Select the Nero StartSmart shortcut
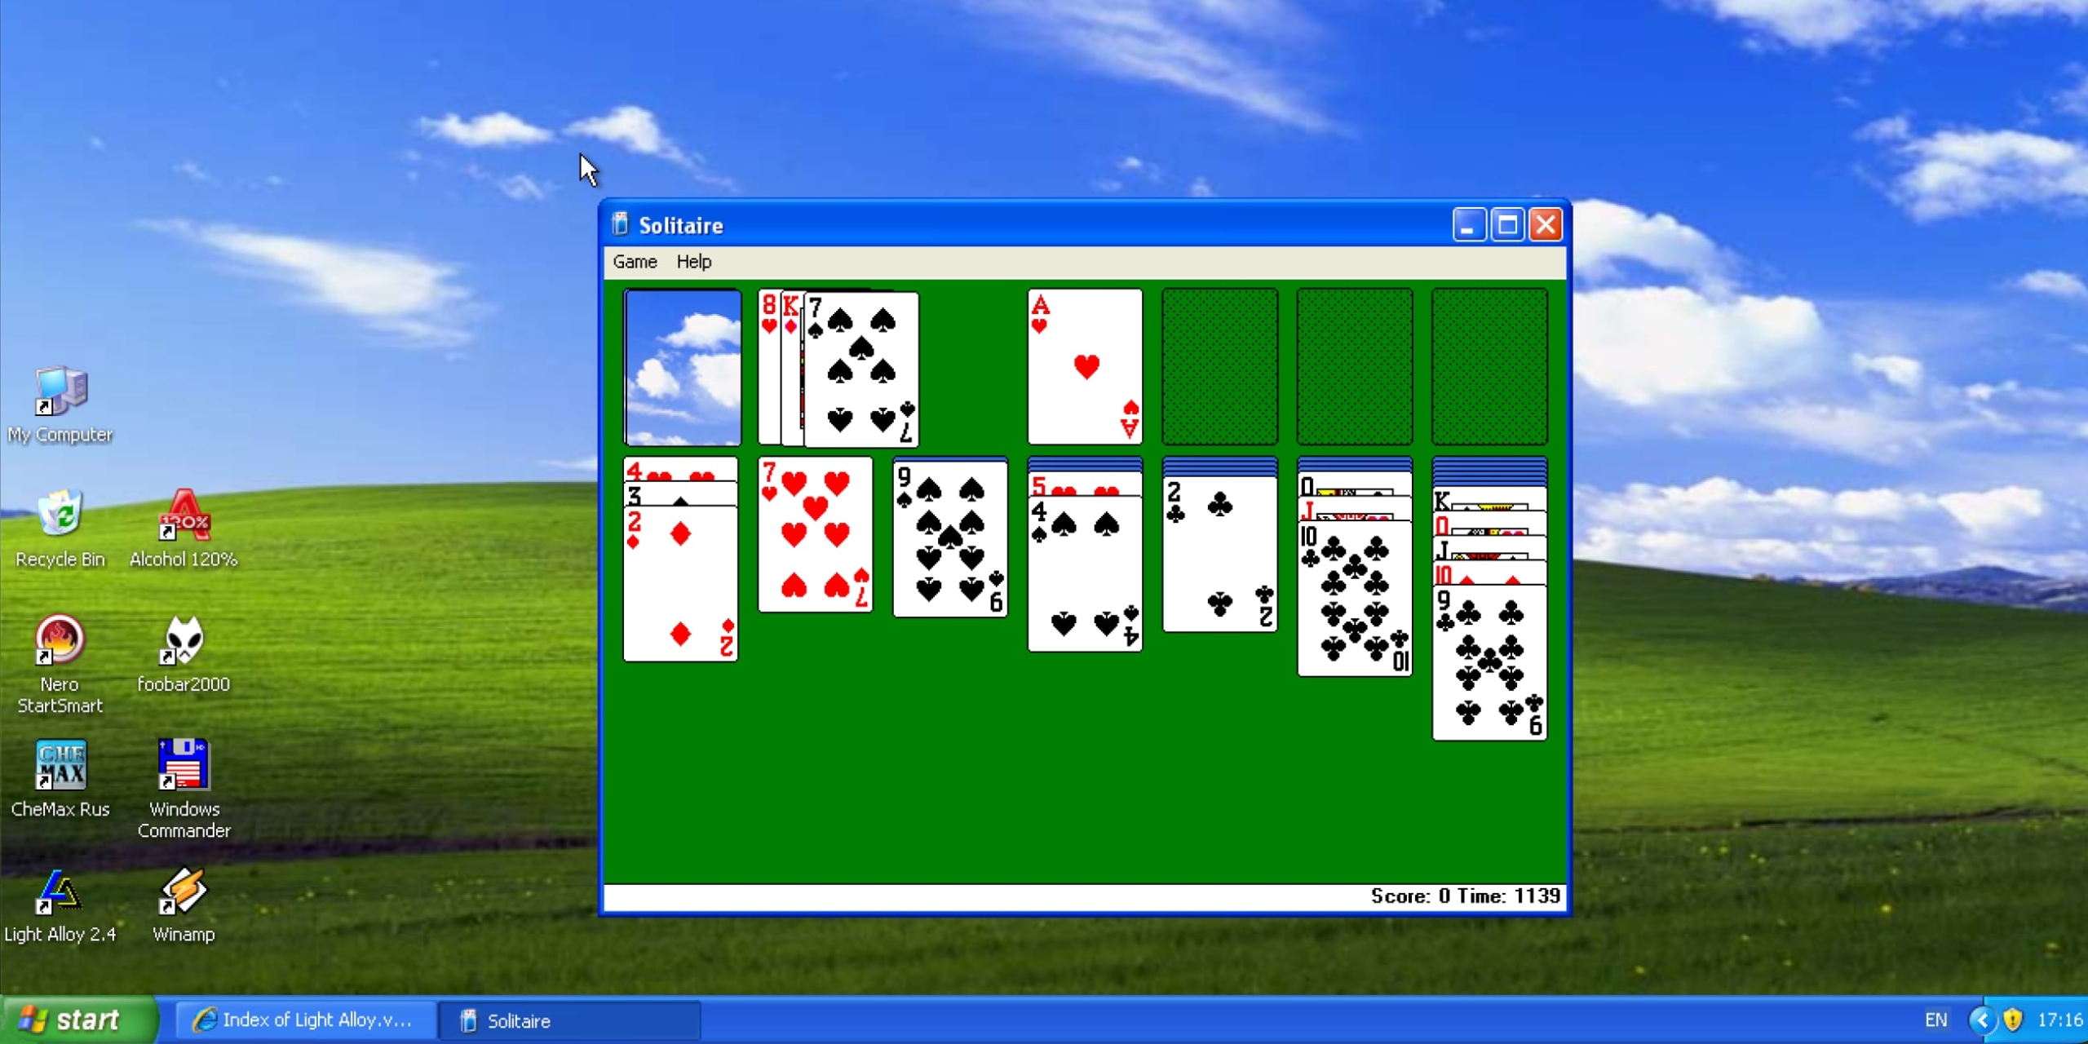The width and height of the screenshot is (2088, 1044). coord(60,665)
